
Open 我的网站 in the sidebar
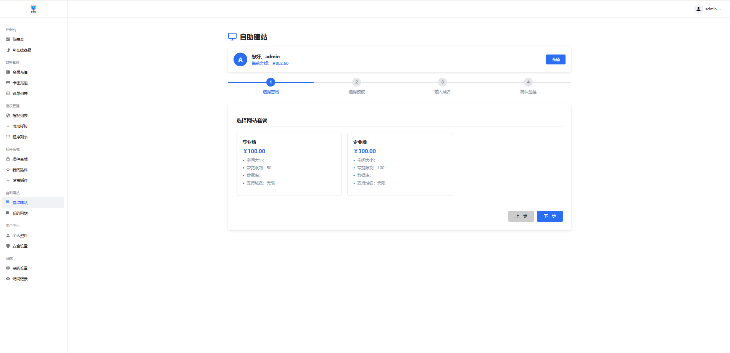click(x=20, y=213)
